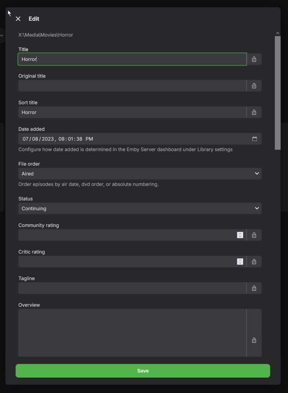The width and height of the screenshot is (288, 393).
Task: Lock the Tagline field
Action: coord(254,288)
